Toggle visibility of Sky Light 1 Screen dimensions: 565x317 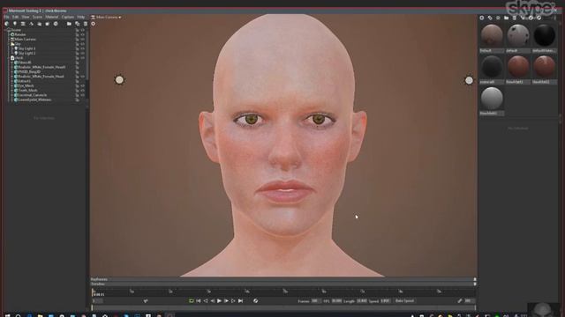82,48
